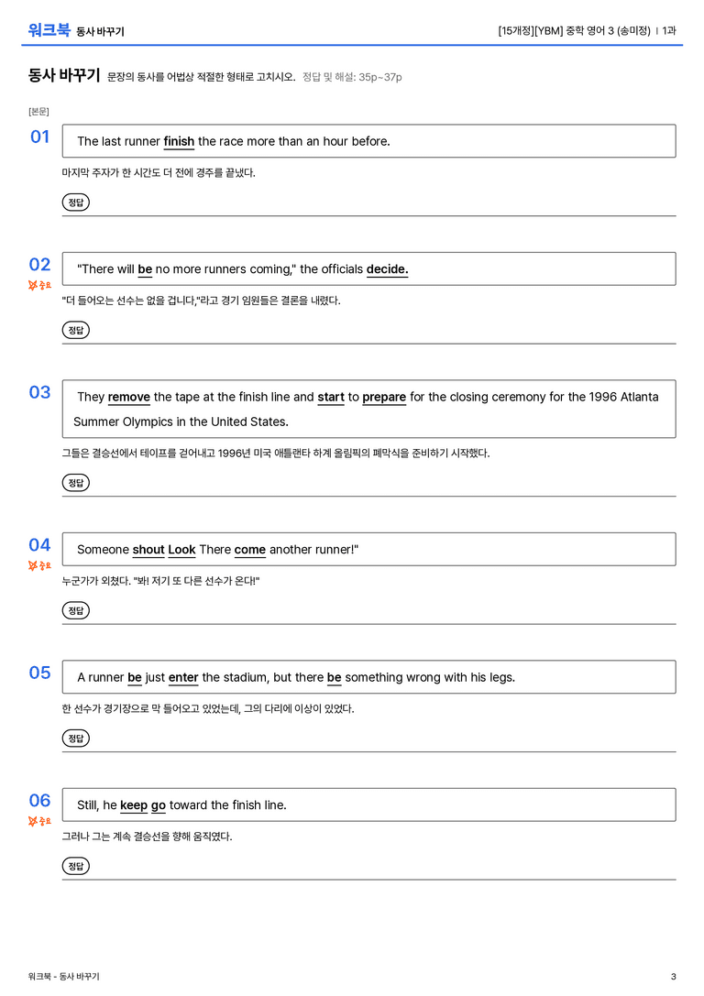The image size is (704, 996).
Task: Click the underlined word 'shout' in sentence 04
Action: coord(148,550)
